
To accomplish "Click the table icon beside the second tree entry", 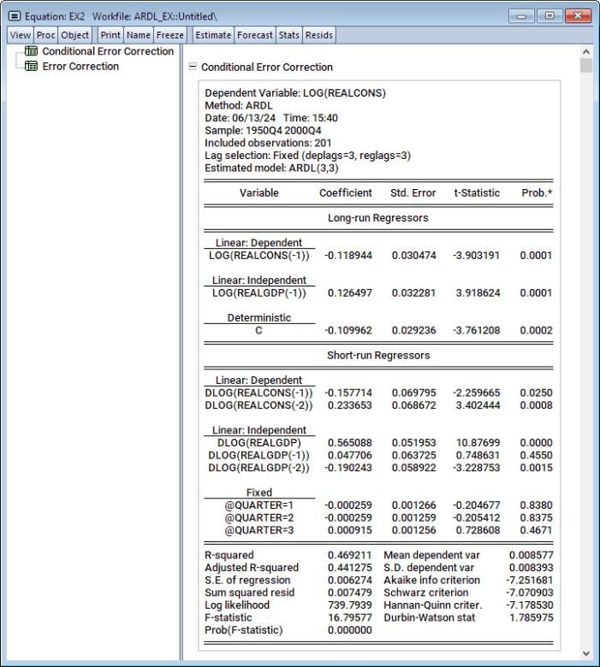I will 31,67.
